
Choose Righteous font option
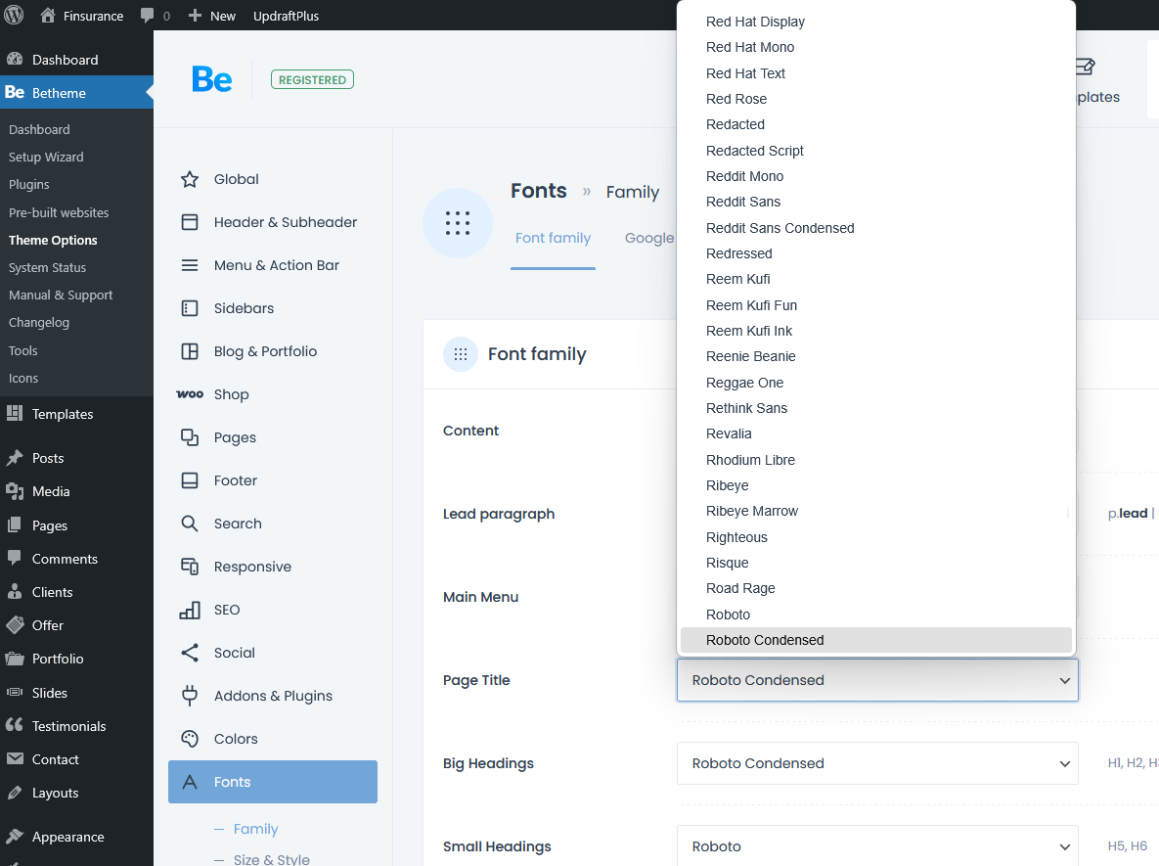(876, 537)
